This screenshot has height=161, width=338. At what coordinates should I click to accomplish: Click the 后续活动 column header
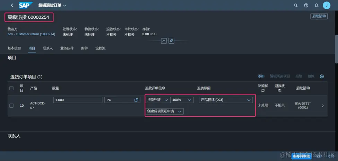pos(303,88)
